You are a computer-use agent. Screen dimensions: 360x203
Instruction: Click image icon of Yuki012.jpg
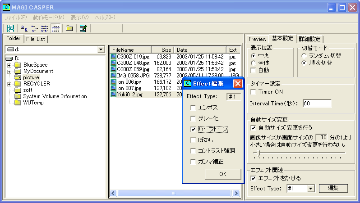click(113, 95)
